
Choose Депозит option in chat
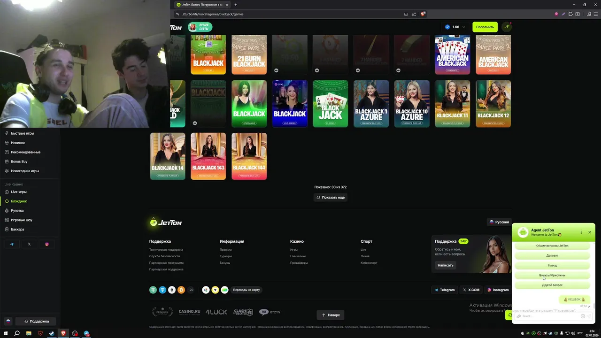(x=552, y=256)
